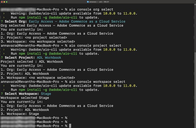Click the 'aio console project select' command
Viewport: 196px width, 128px height.
[96, 45]
